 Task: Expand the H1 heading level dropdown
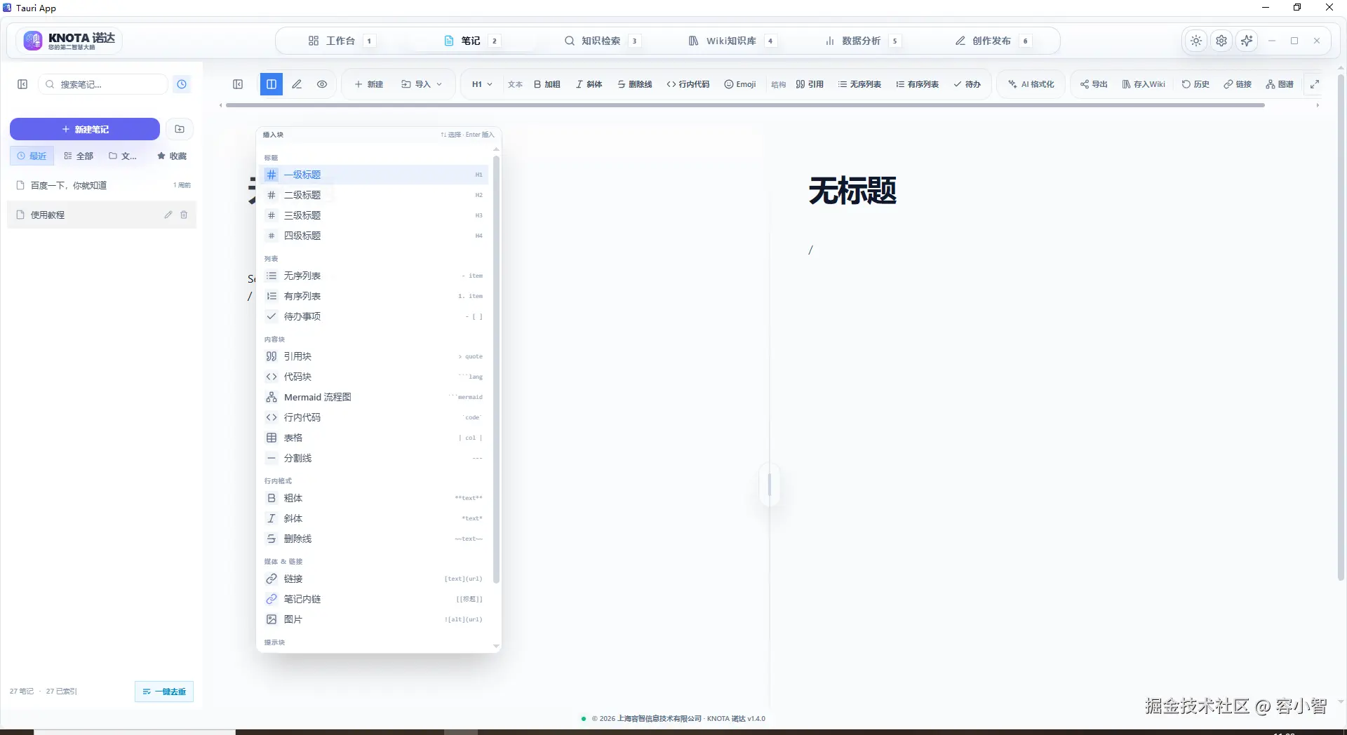click(482, 84)
